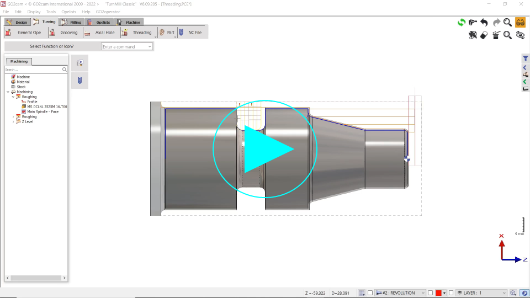Check the box before the red color swatch

click(x=431, y=293)
